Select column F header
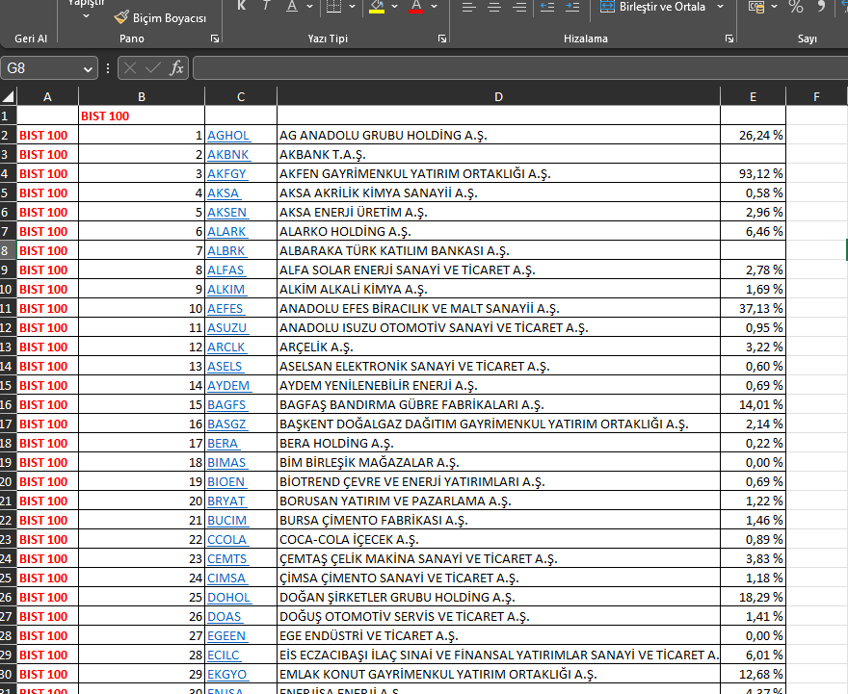The height and width of the screenshot is (694, 848). [816, 96]
